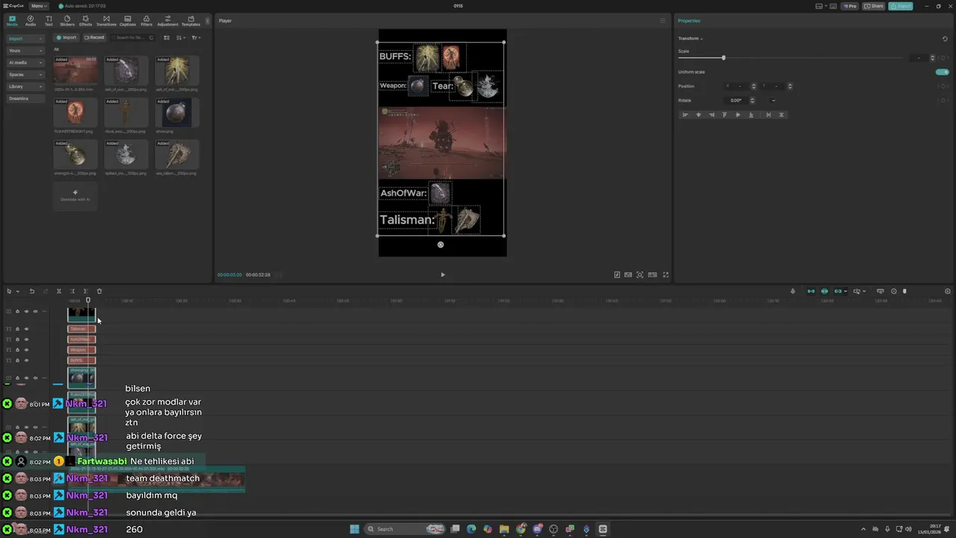This screenshot has height=538, width=956.
Task: Reset the Transform settings
Action: point(945,39)
